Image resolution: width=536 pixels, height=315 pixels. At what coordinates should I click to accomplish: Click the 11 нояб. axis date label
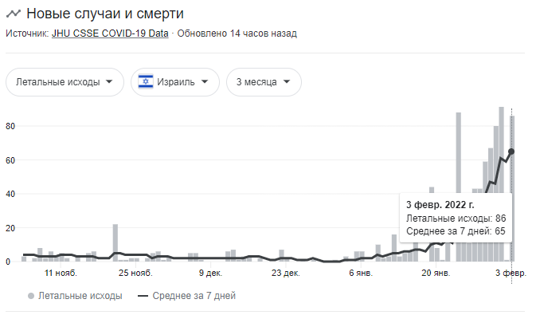coord(61,273)
